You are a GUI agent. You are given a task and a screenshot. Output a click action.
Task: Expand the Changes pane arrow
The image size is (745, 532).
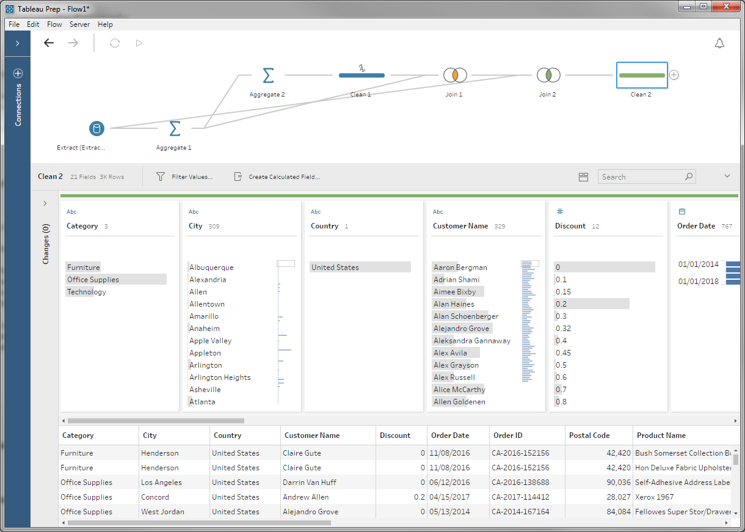[45, 203]
